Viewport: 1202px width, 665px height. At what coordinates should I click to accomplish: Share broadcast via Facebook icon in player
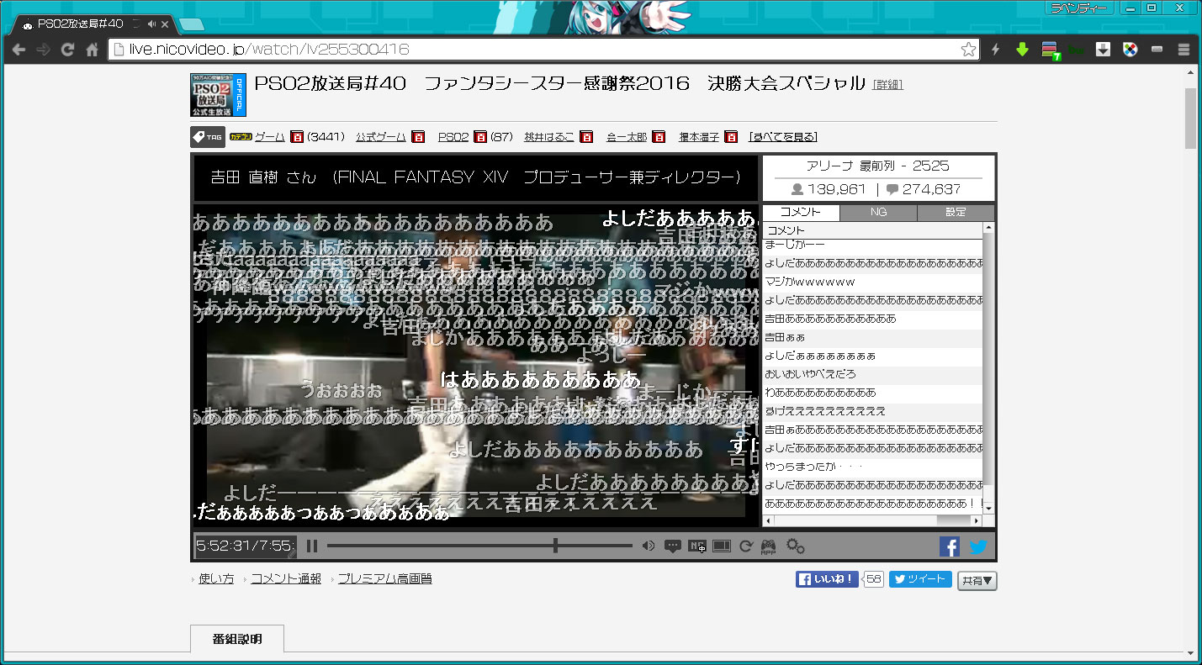click(950, 546)
